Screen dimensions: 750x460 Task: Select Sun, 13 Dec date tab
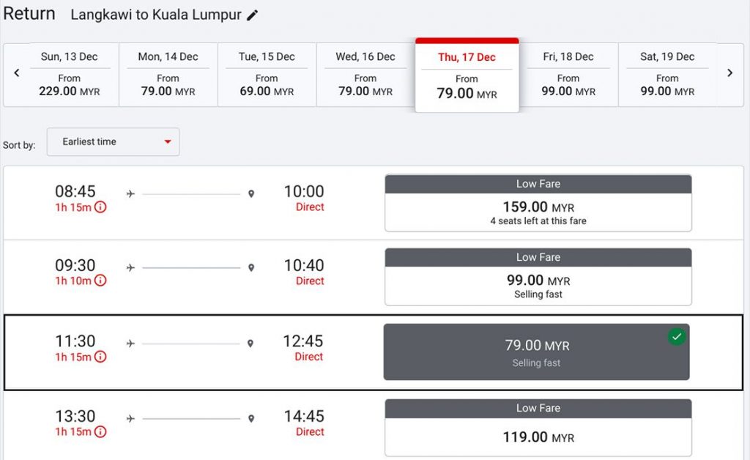click(x=70, y=75)
